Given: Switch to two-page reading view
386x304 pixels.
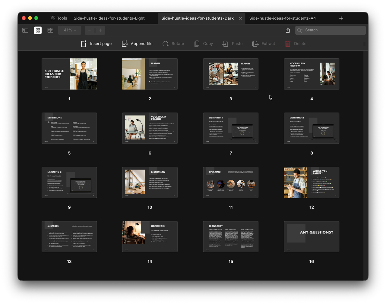Looking at the screenshot, I should [x=50, y=30].
